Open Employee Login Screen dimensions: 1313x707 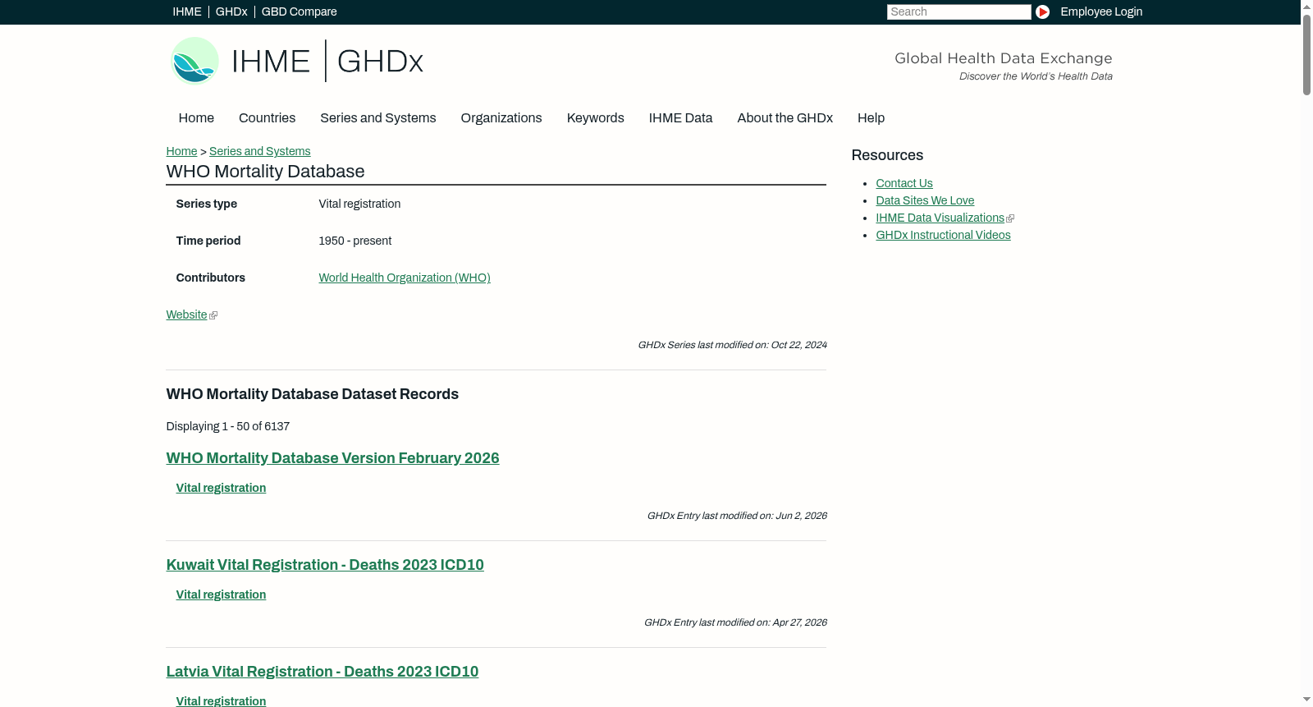pyautogui.click(x=1101, y=11)
